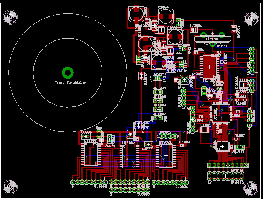Click the crossed-out pad beside RN1001
The height and width of the screenshot is (199, 263).
[246, 166]
